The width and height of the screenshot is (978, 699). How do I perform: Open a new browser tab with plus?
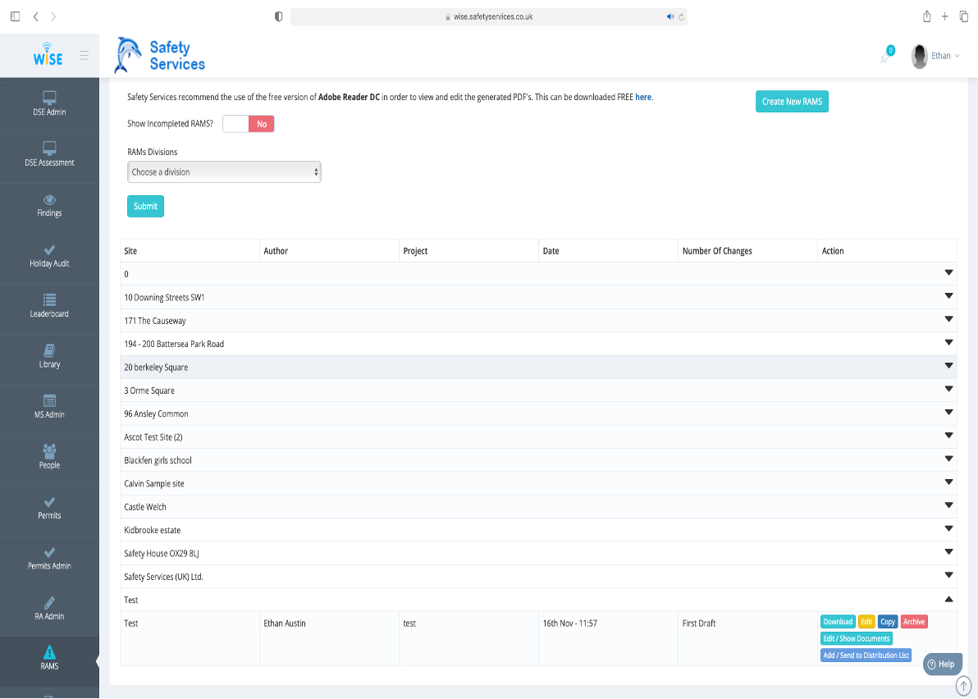(945, 17)
